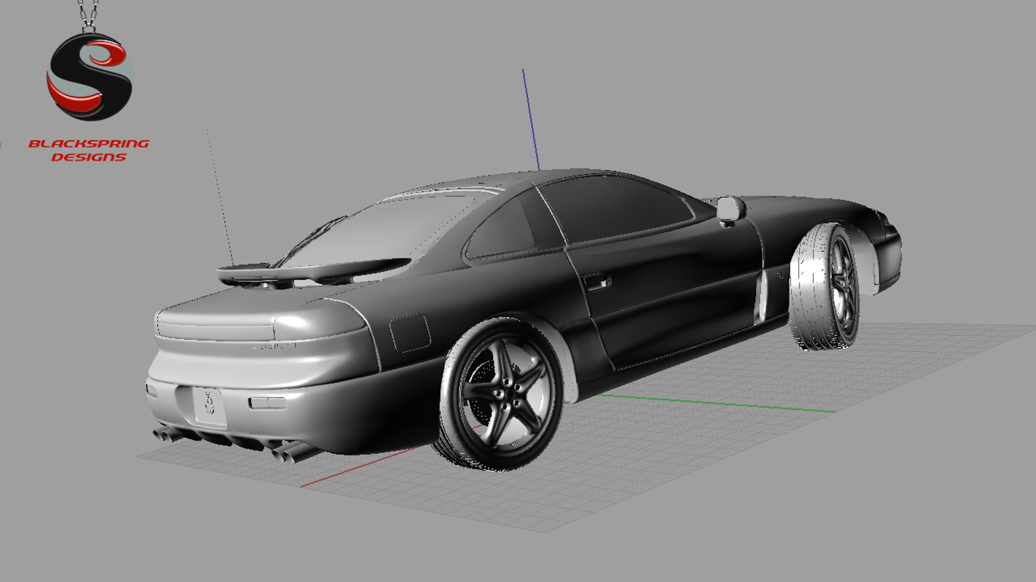1036x582 pixels.
Task: Select the left dual exhaust tips
Action: point(168,434)
